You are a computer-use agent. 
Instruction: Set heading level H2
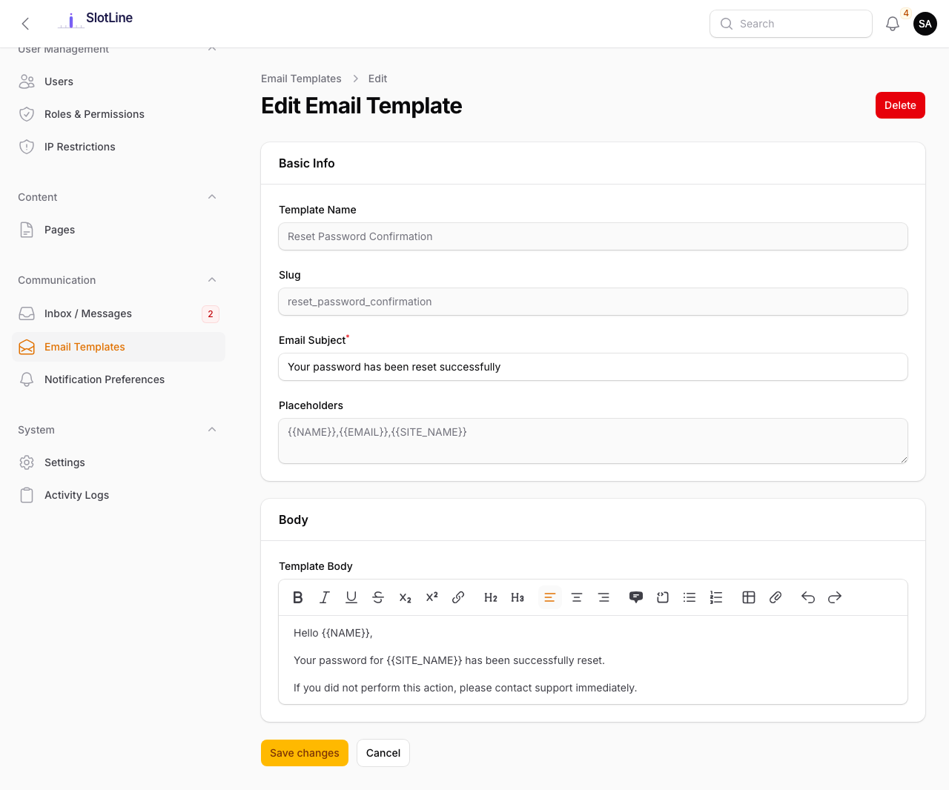491,597
